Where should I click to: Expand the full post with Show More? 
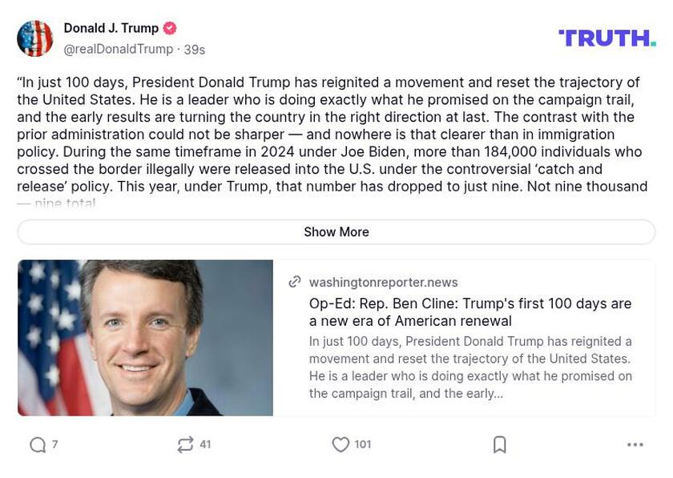pos(336,232)
